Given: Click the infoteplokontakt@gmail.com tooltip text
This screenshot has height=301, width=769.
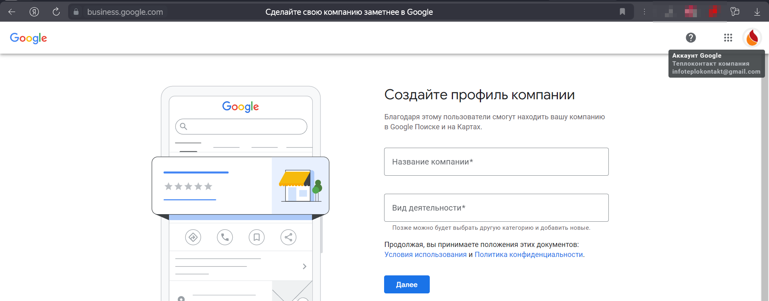Looking at the screenshot, I should 716,72.
